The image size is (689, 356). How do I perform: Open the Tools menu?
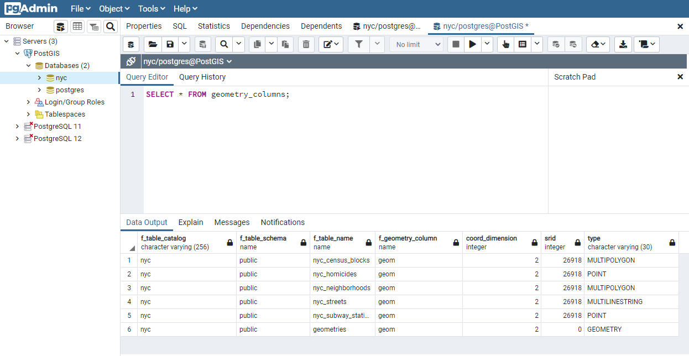152,9
